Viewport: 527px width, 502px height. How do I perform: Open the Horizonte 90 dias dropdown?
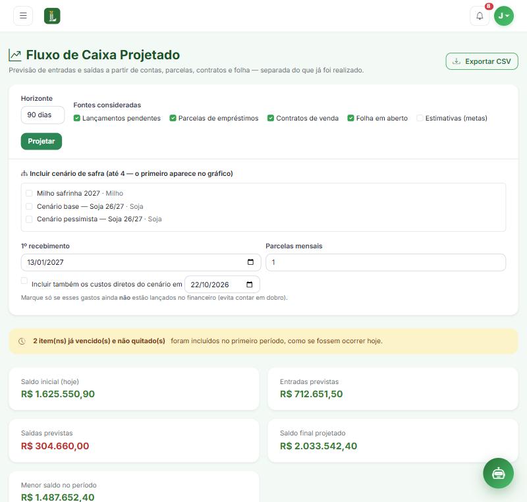(x=43, y=115)
